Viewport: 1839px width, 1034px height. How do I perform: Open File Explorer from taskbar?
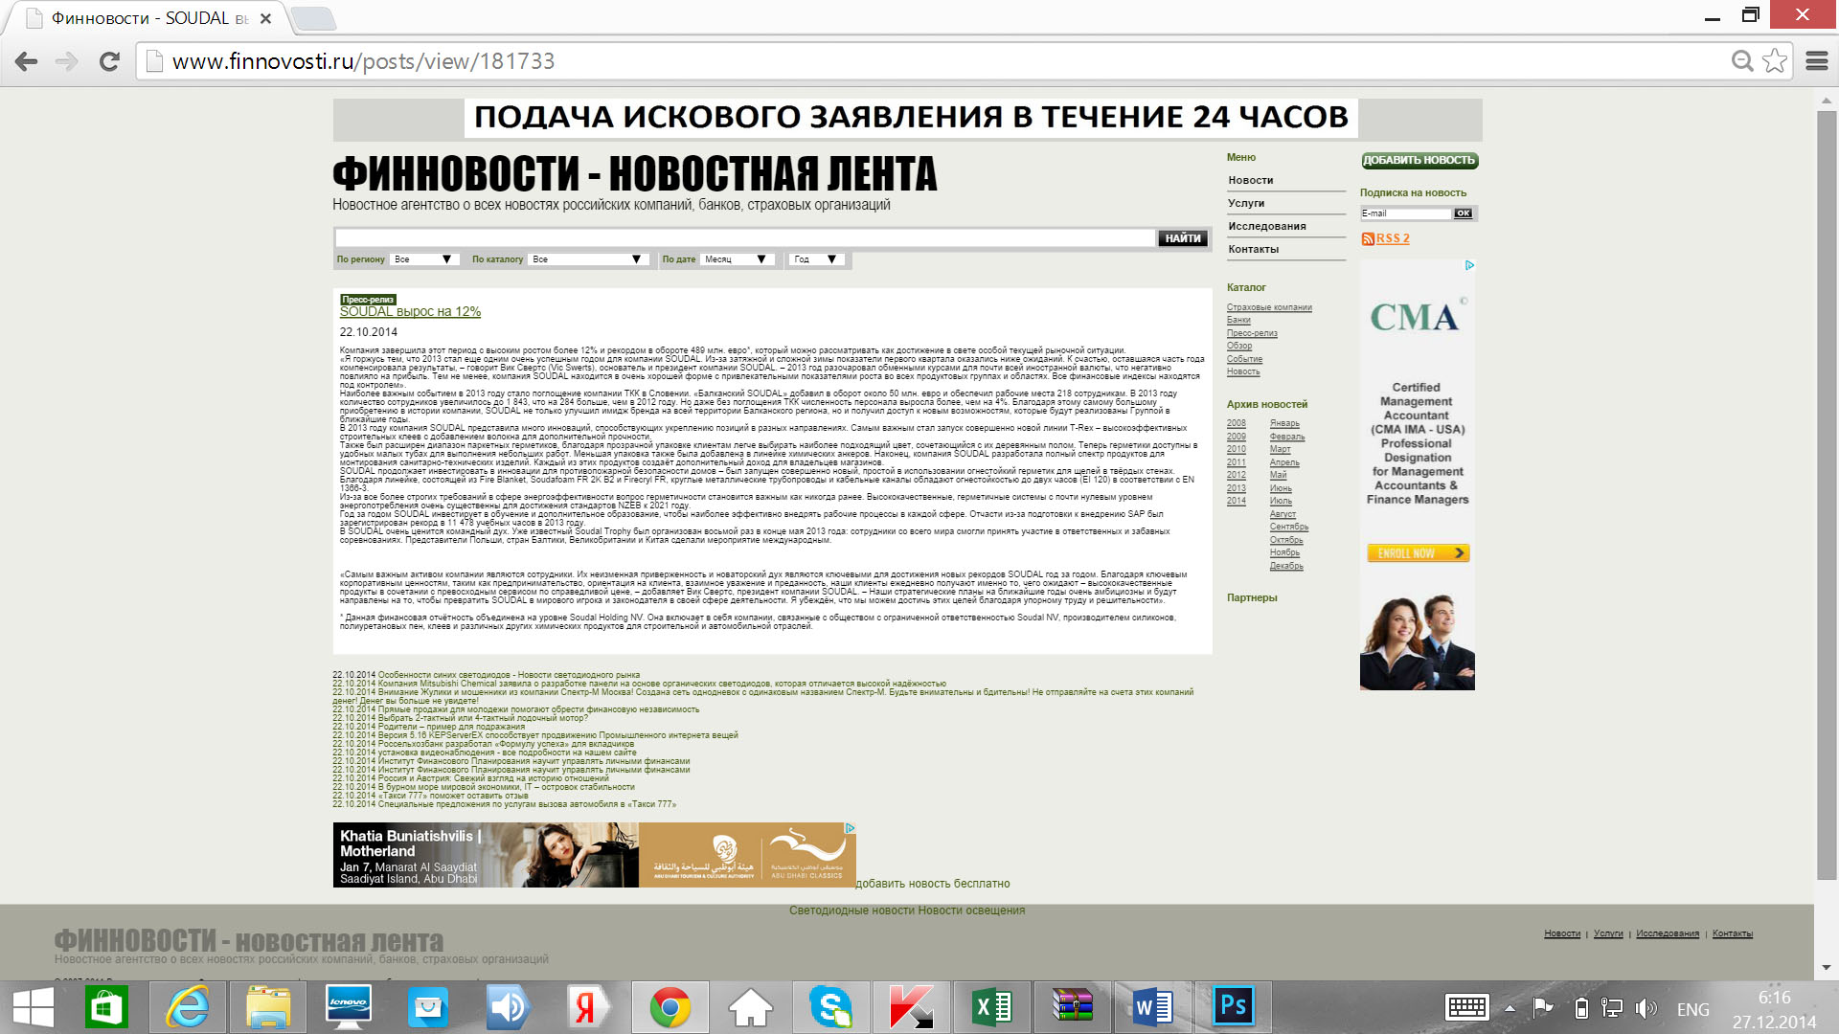268,1007
